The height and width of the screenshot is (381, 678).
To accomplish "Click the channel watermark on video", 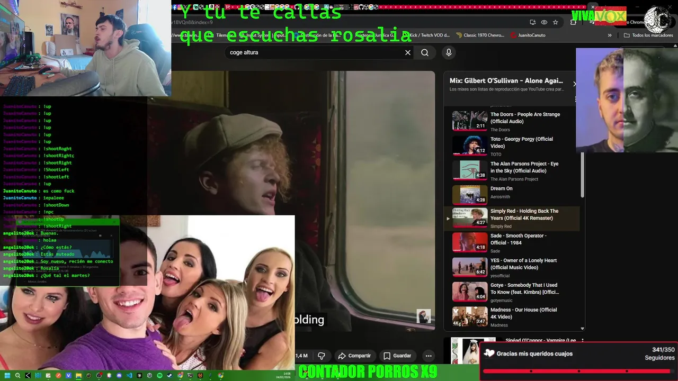I will click(x=424, y=316).
